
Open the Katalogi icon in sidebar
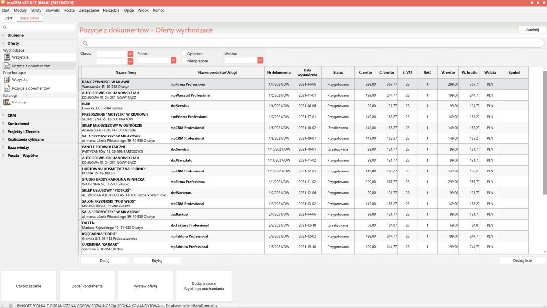tap(7, 102)
